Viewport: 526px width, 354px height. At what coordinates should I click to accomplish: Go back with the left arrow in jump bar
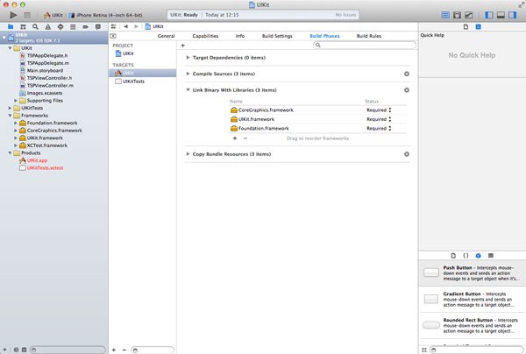(x=125, y=26)
